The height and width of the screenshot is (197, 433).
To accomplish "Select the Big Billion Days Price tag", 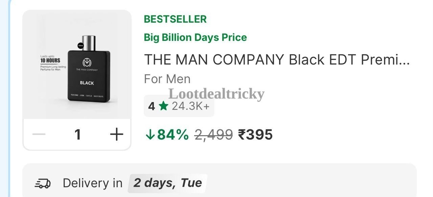I will pos(196,37).
